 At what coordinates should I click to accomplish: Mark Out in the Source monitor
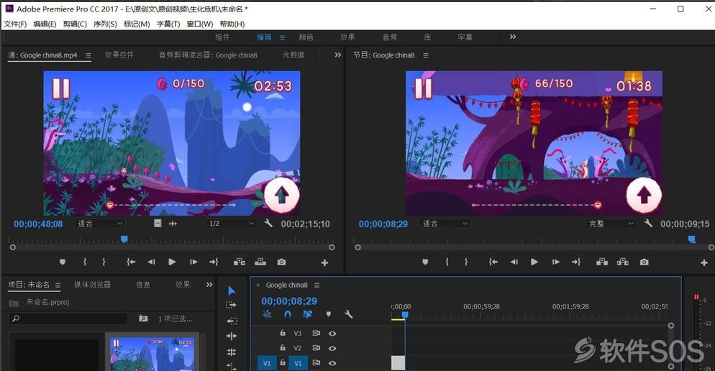pyautogui.click(x=104, y=262)
